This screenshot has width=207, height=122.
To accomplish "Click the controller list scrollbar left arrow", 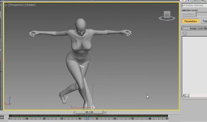I will [184, 95].
